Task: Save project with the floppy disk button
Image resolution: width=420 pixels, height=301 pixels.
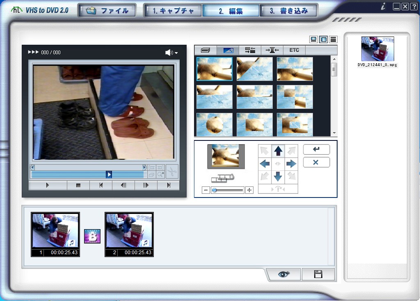Action: pos(318,274)
